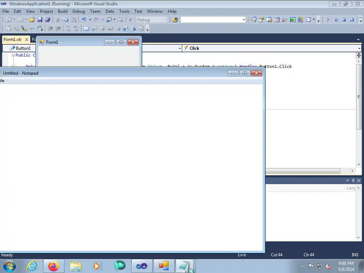364x273 pixels.
Task: Click the Decrease Indent icon
Action: tap(50, 28)
